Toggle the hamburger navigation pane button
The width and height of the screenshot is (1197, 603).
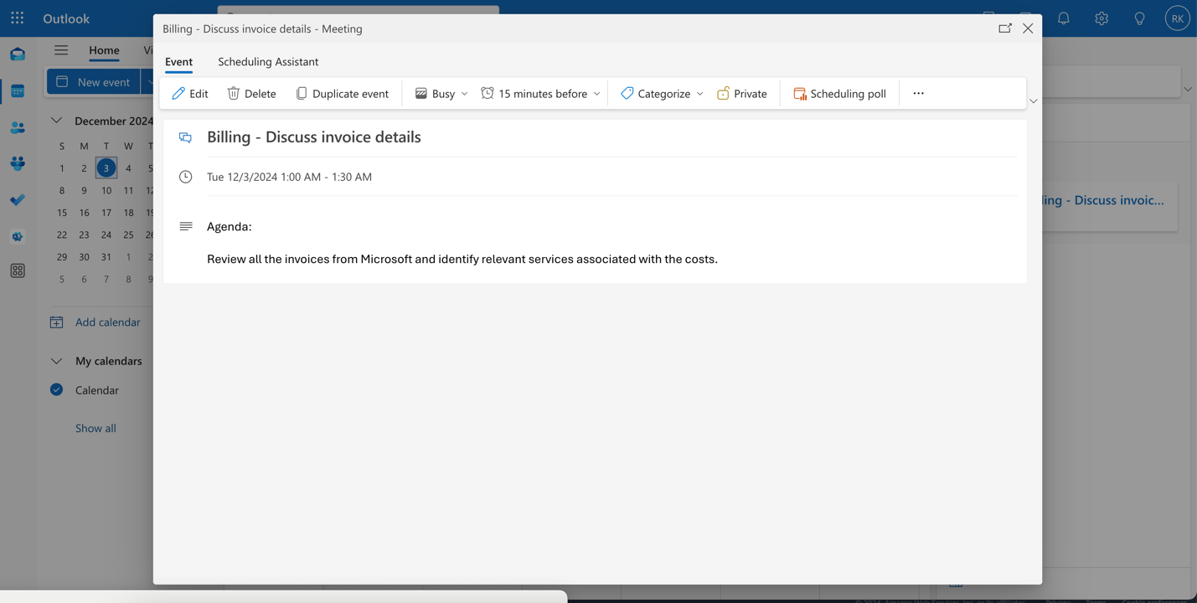(61, 50)
